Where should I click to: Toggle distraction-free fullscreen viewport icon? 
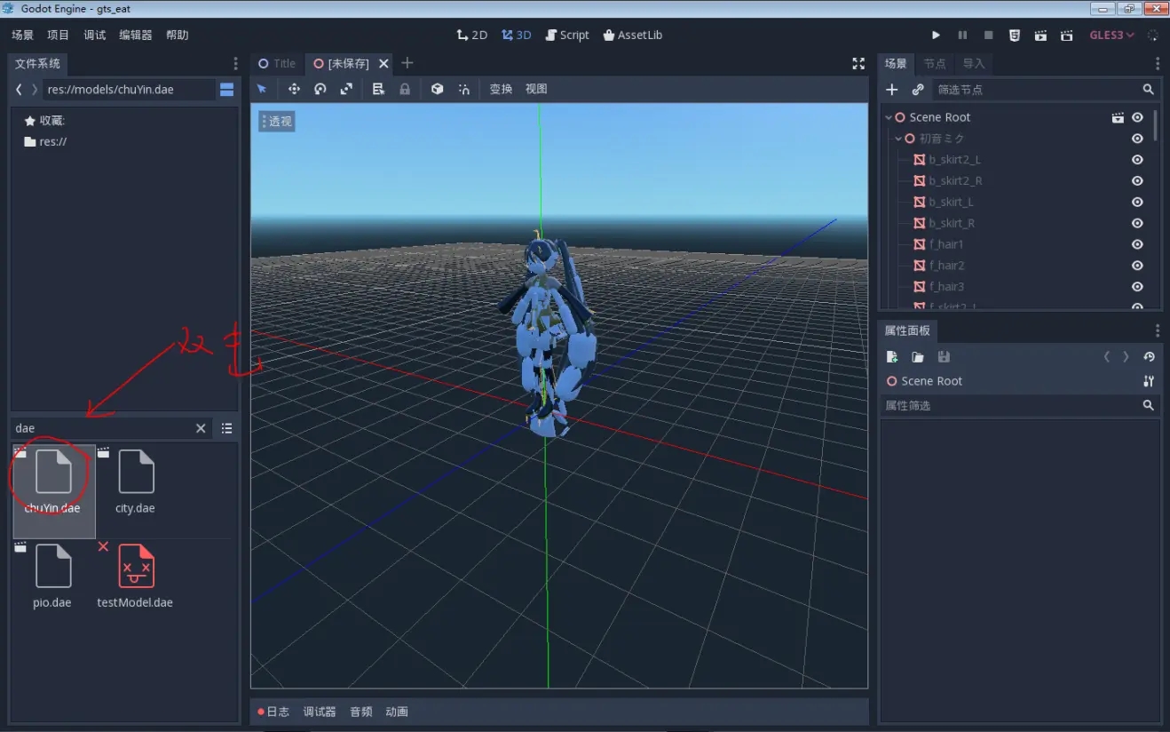pos(858,64)
